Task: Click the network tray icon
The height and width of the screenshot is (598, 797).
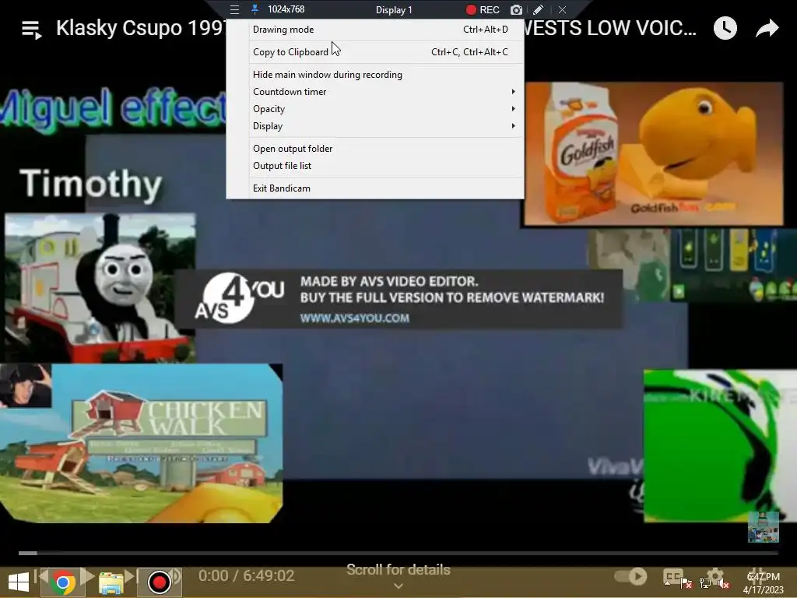Action: coord(705,582)
